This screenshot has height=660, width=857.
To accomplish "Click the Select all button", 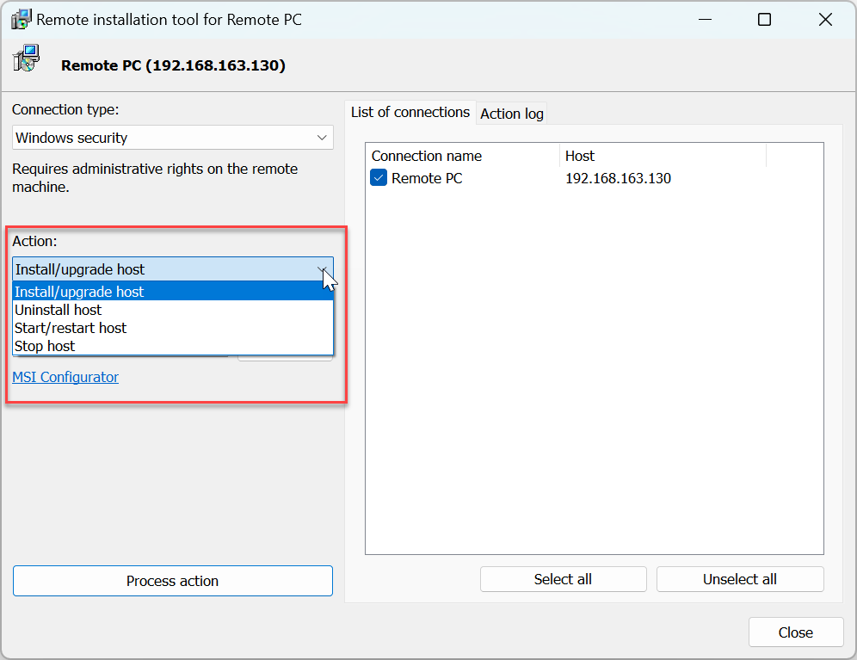I will (x=563, y=579).
